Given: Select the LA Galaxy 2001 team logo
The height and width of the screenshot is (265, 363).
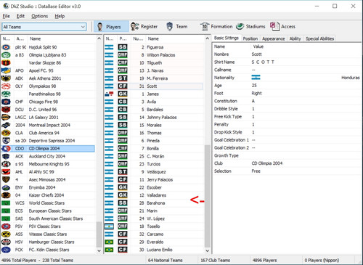Looking at the screenshot, I should 6,117.
